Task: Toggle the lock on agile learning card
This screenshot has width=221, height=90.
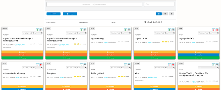Action: (125, 30)
